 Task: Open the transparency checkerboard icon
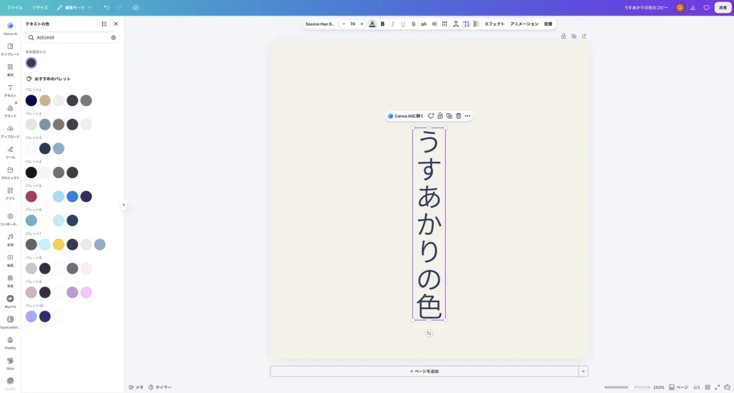pos(476,24)
